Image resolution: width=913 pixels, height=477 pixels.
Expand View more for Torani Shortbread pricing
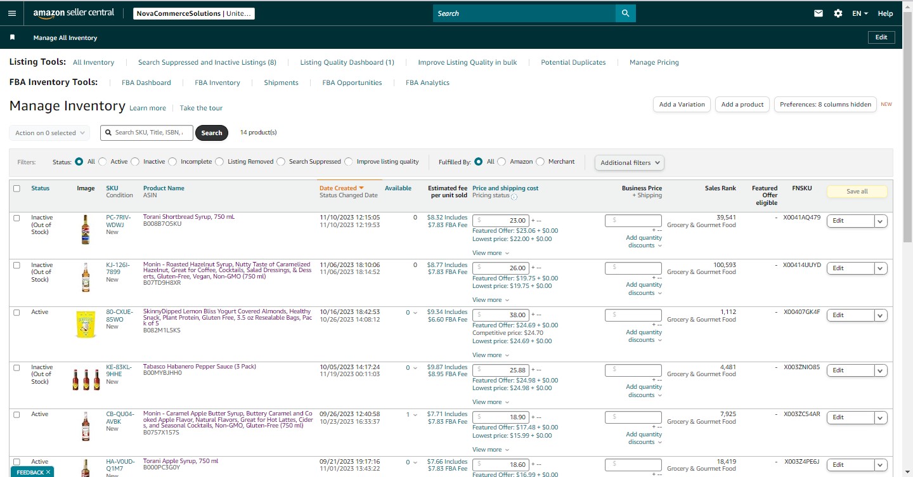[x=491, y=253]
